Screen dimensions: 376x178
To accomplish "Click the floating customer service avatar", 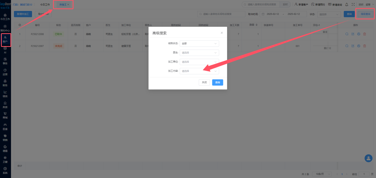I will pyautogui.click(x=368, y=158).
